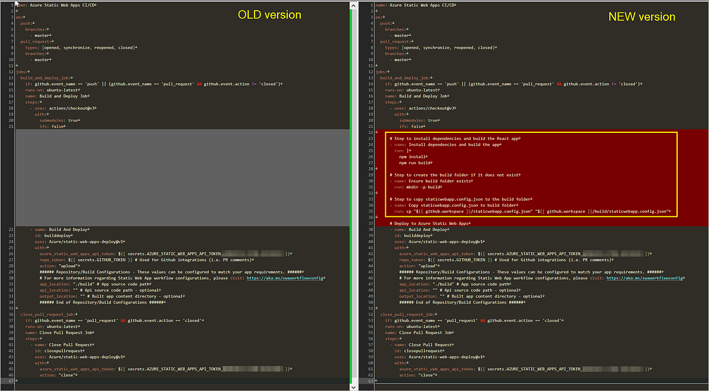
Task: Click the 'mkdir -p build' command line
Action: click(420, 187)
